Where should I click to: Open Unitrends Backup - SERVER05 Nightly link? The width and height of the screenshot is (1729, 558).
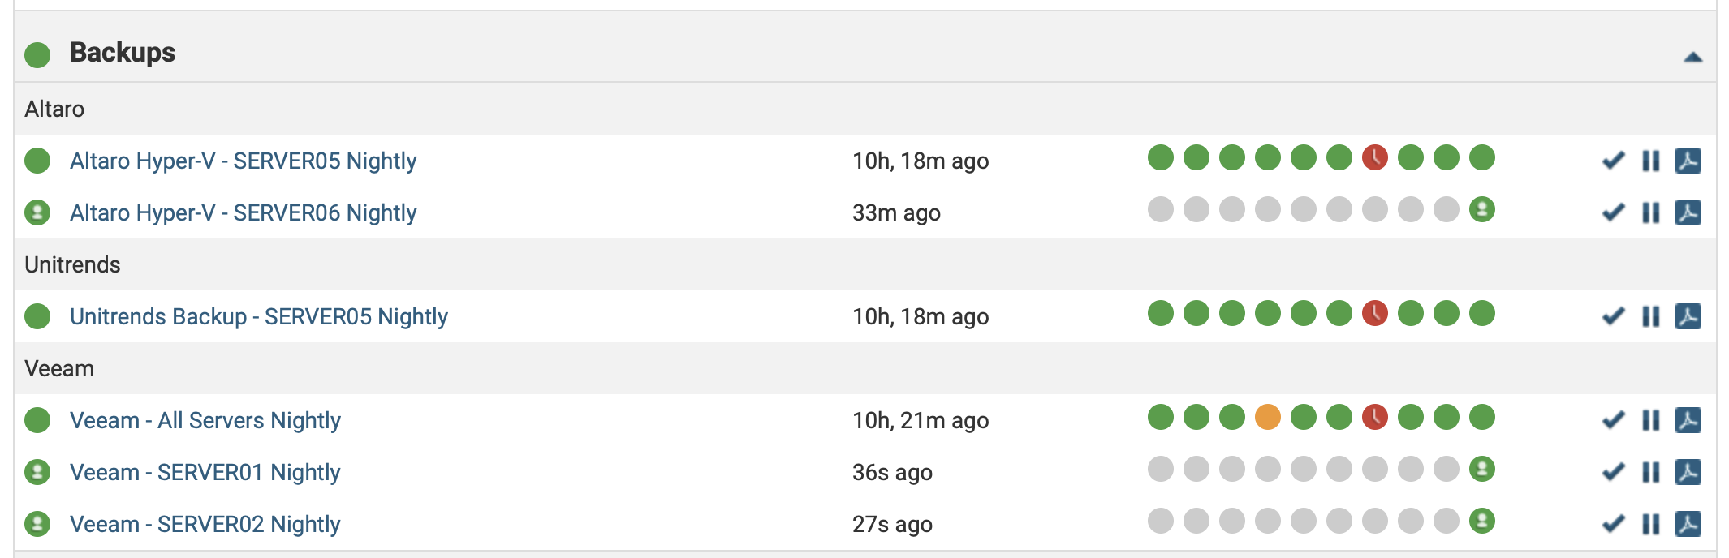click(x=258, y=316)
